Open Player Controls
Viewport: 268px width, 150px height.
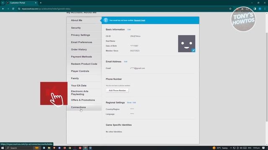click(x=84, y=71)
